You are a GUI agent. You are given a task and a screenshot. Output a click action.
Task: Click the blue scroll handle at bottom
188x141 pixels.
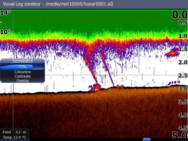tap(147, 139)
